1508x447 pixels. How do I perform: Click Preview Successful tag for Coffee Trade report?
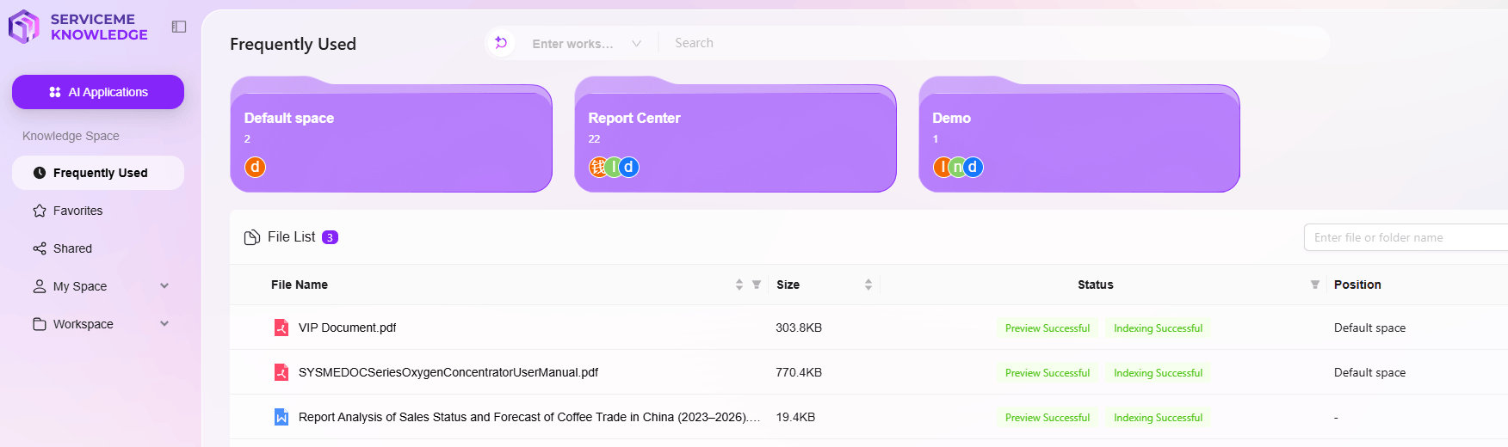pyautogui.click(x=1048, y=418)
